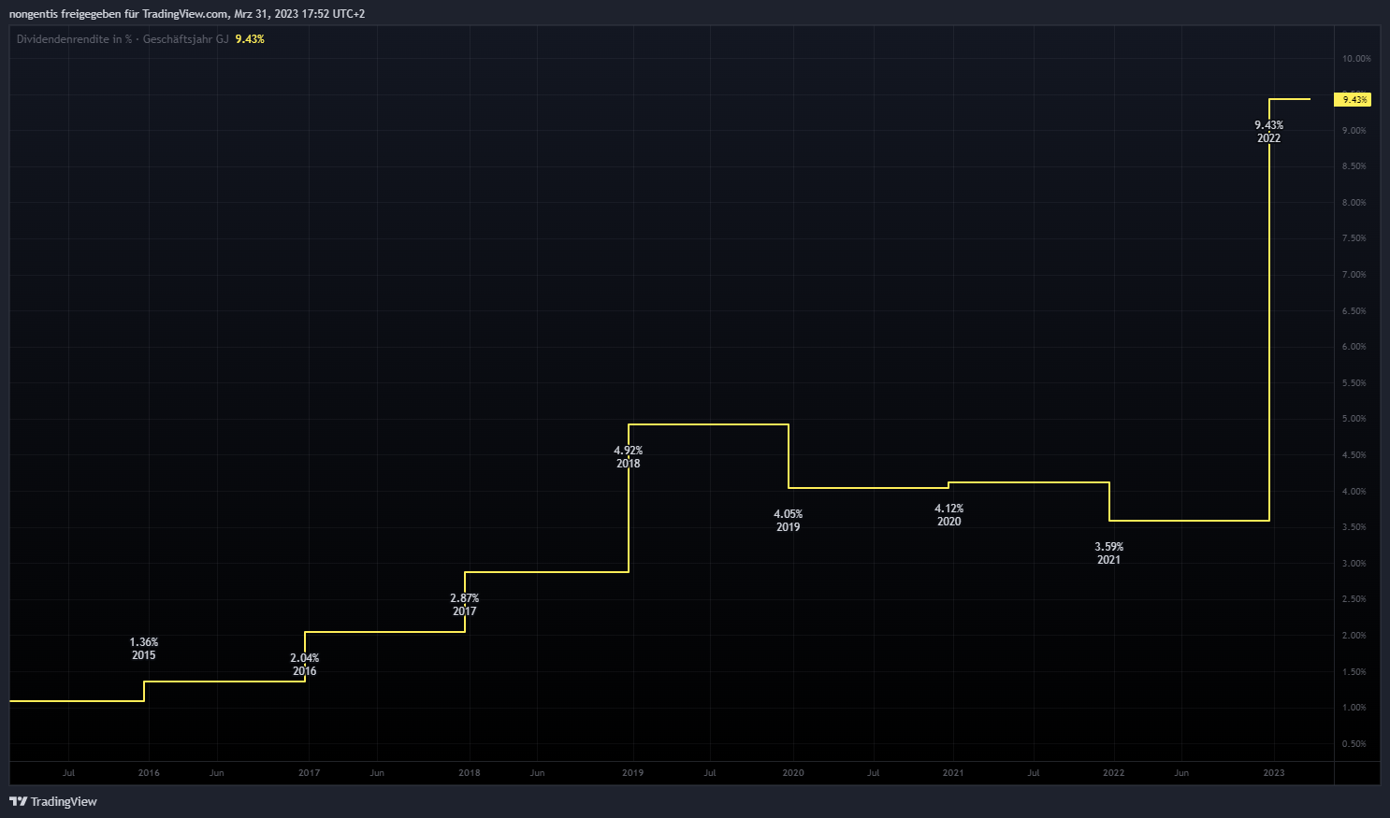This screenshot has height=818, width=1390.
Task: Click the 2.04% 2016 data label
Action: click(x=304, y=665)
